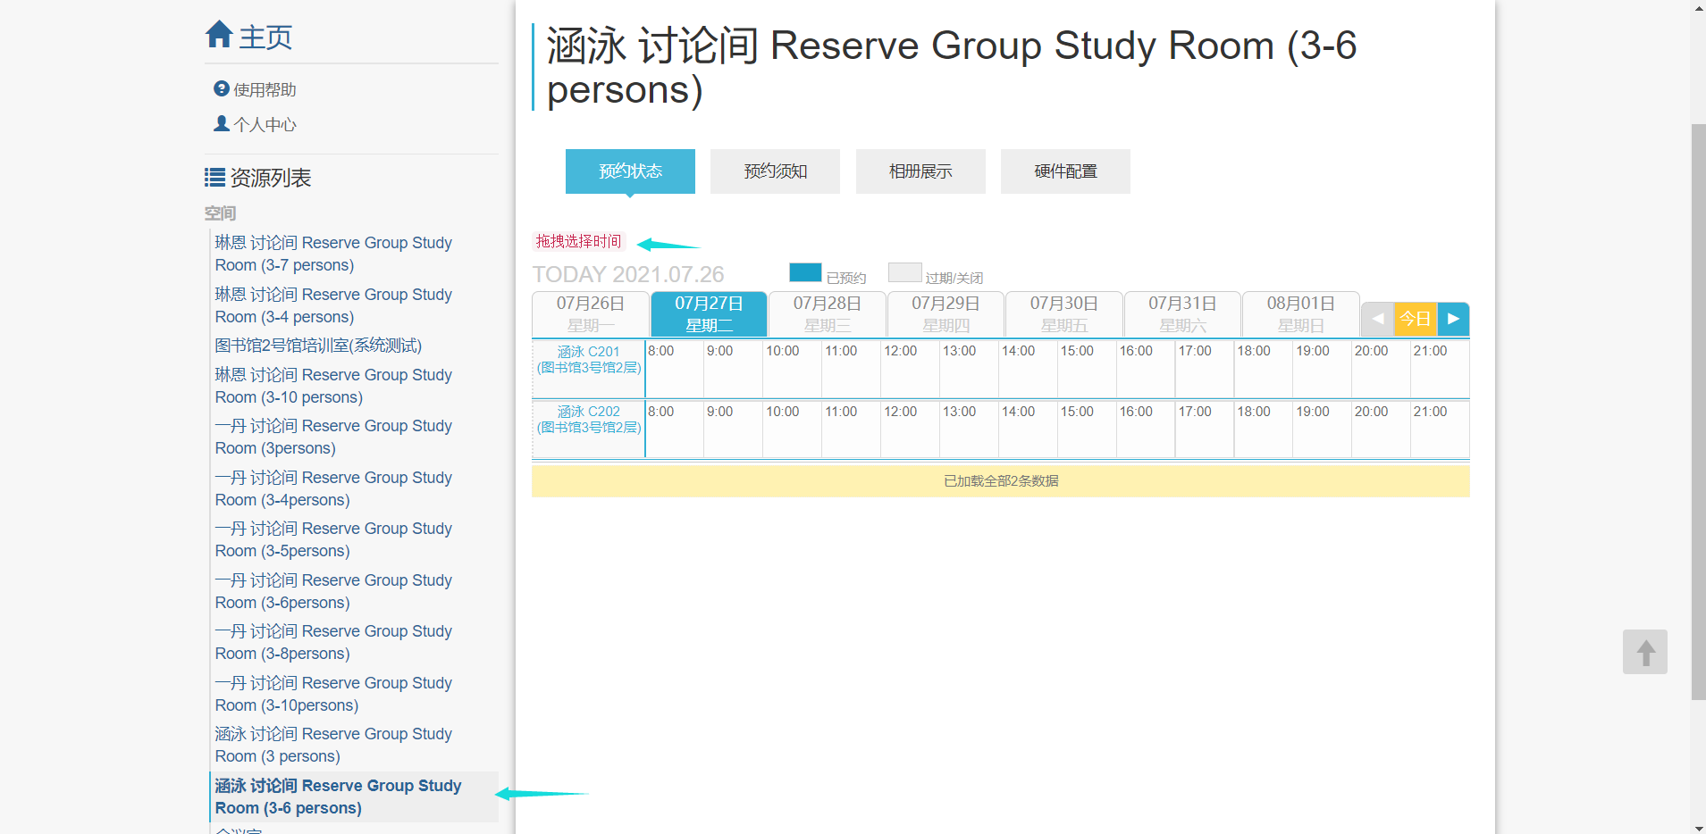Click the scroll-to-top arrow button
This screenshot has width=1706, height=834.
click(1644, 652)
